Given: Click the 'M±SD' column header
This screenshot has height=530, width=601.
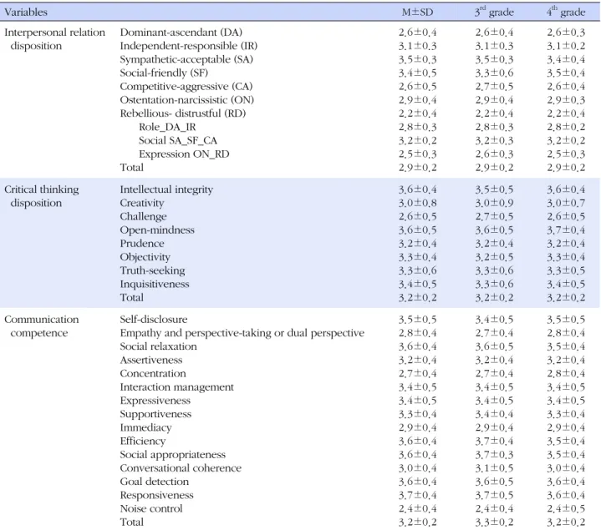Looking at the screenshot, I should point(417,13).
